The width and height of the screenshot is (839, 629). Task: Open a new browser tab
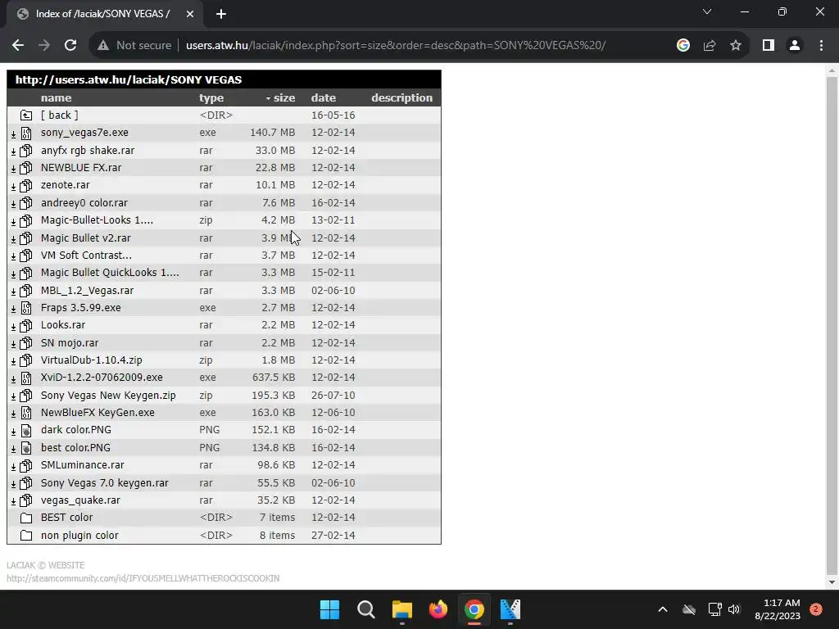pyautogui.click(x=221, y=14)
